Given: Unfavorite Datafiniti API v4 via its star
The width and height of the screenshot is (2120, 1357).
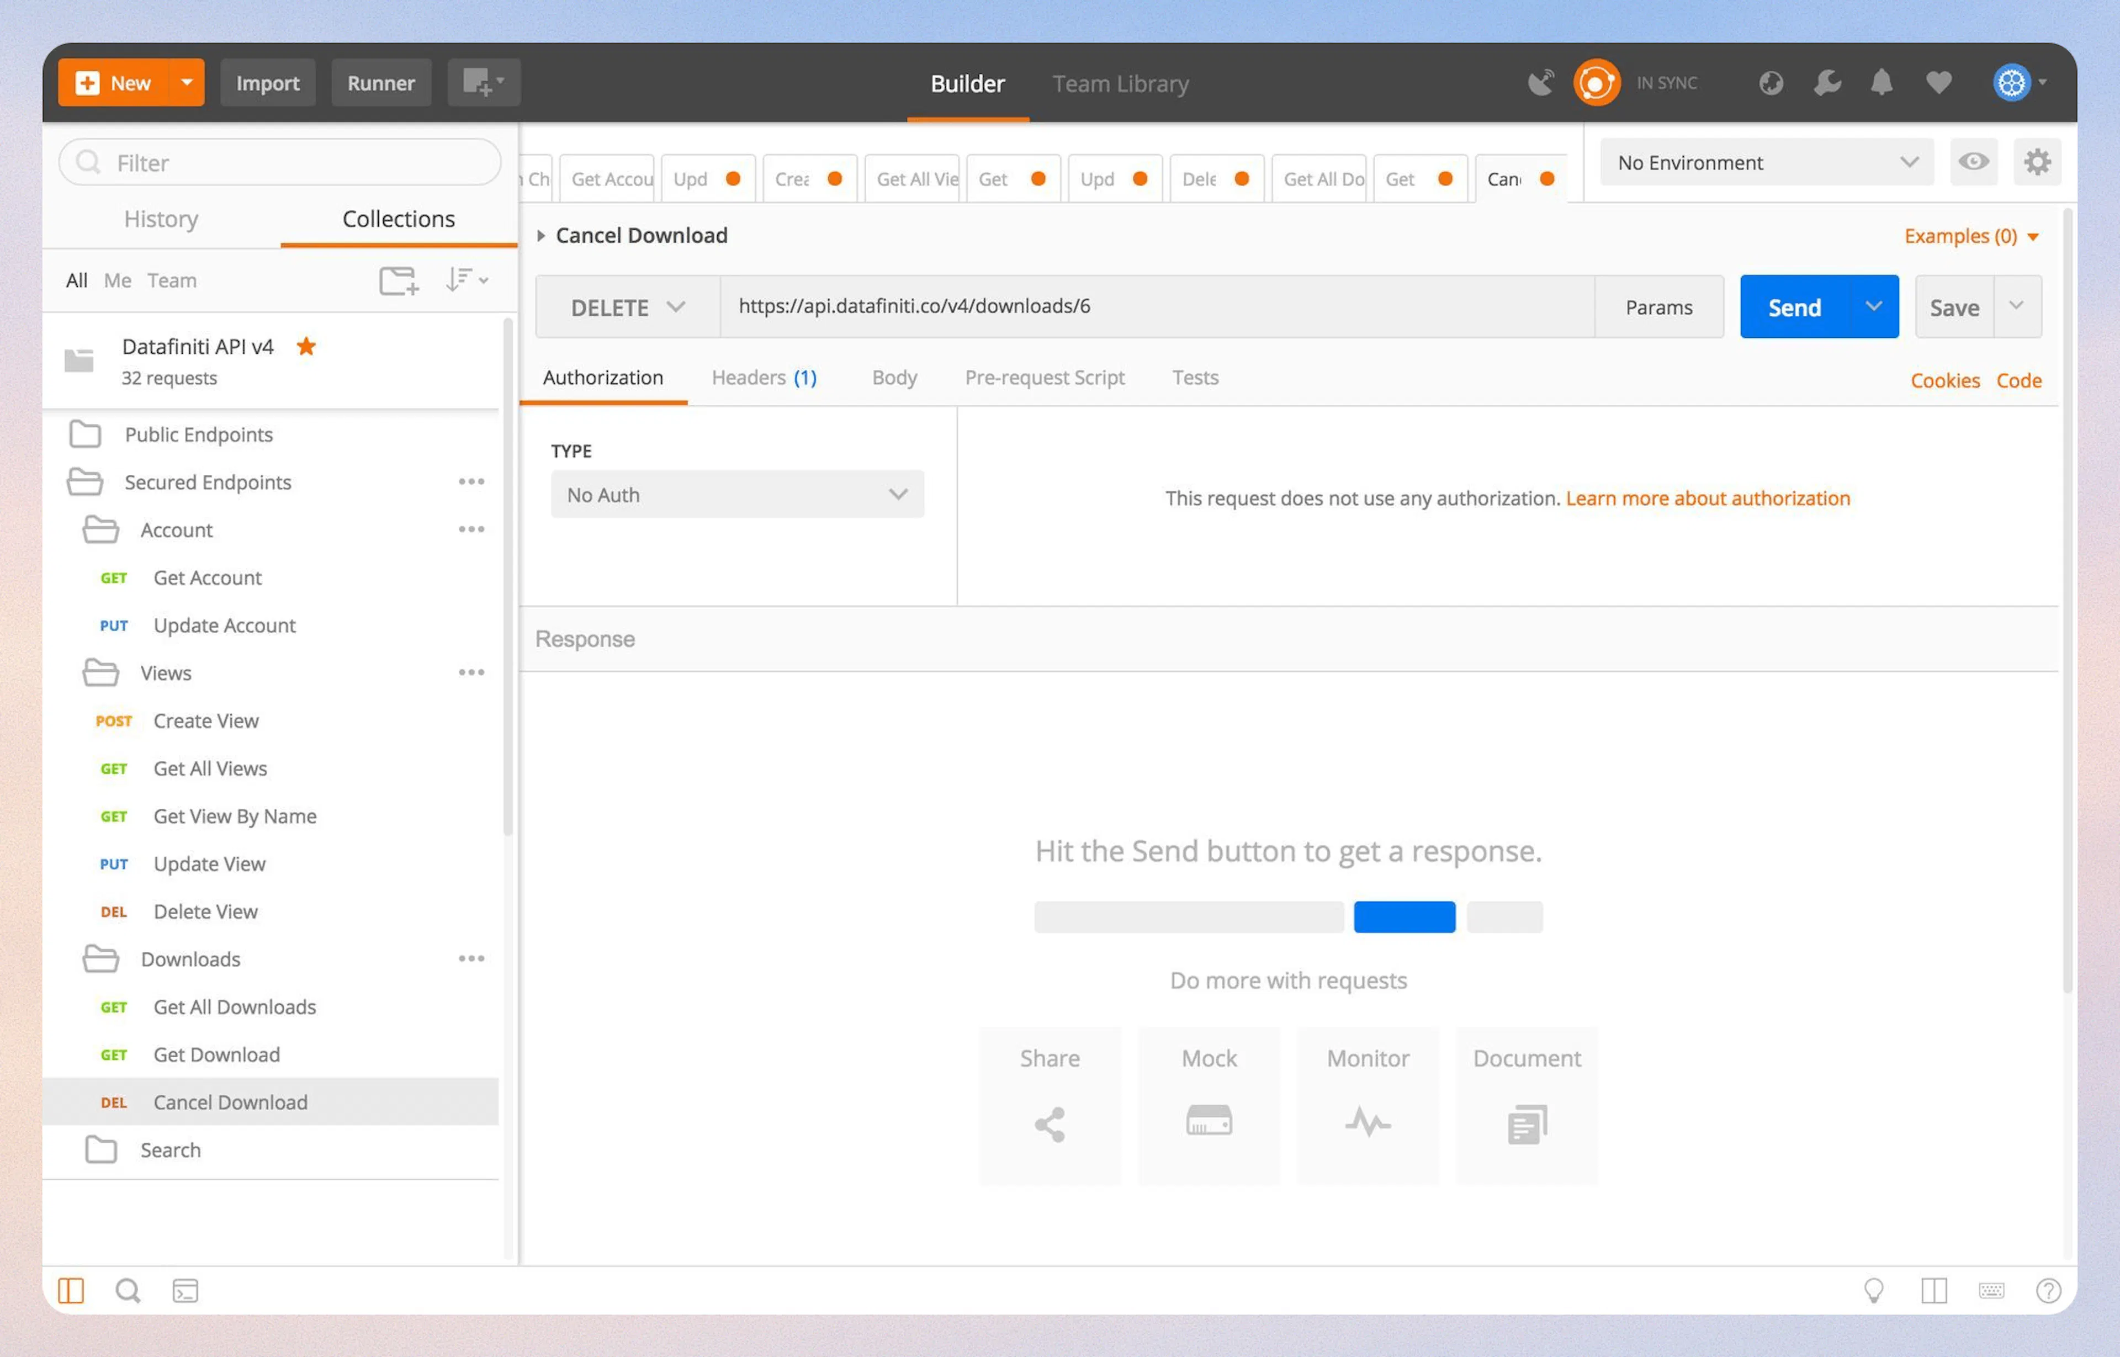Looking at the screenshot, I should [x=306, y=346].
